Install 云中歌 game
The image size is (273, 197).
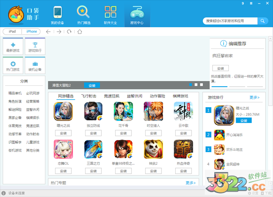183,133
